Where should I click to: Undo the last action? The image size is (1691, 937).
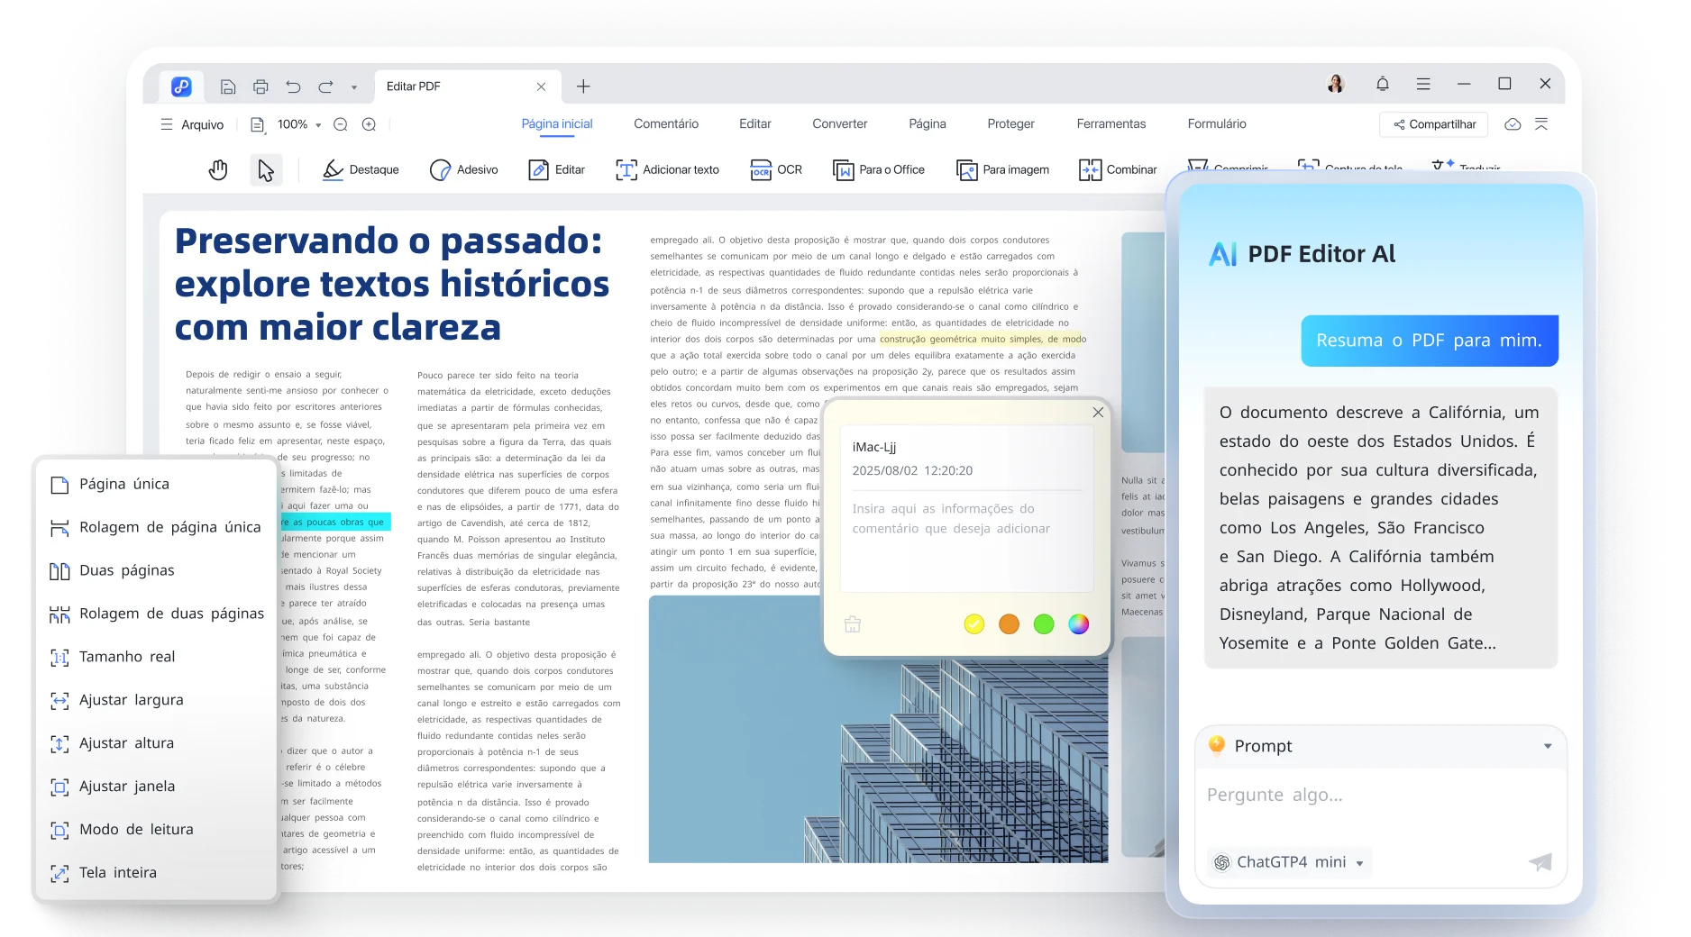pyautogui.click(x=293, y=86)
